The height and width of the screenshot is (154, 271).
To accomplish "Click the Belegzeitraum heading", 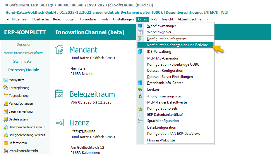I will [92, 94].
